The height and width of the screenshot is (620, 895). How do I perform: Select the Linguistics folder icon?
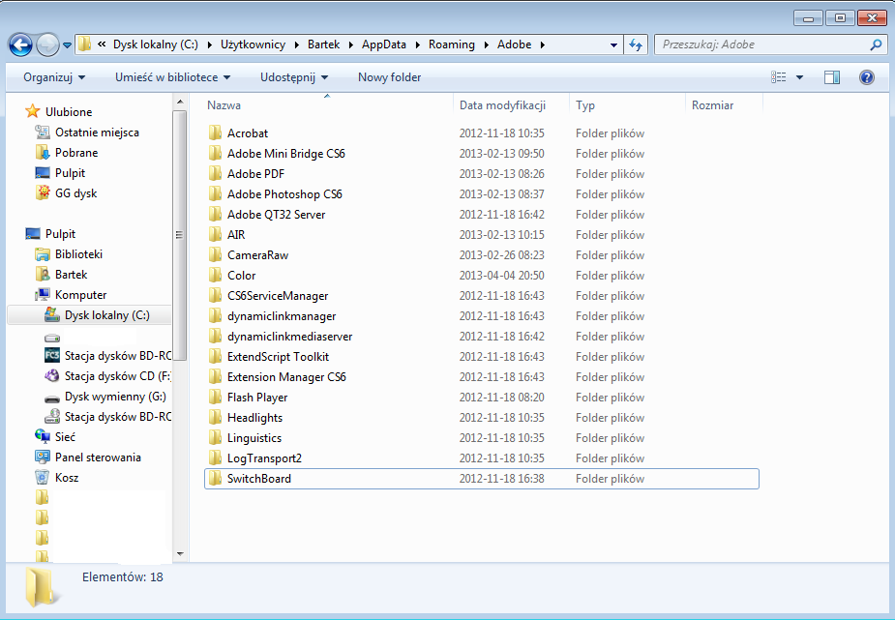[215, 438]
